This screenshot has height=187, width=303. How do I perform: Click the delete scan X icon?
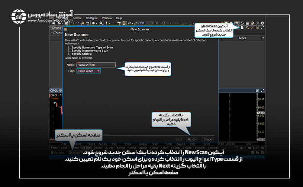[x=257, y=28]
